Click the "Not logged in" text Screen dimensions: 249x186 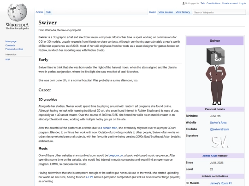tap(192, 3)
